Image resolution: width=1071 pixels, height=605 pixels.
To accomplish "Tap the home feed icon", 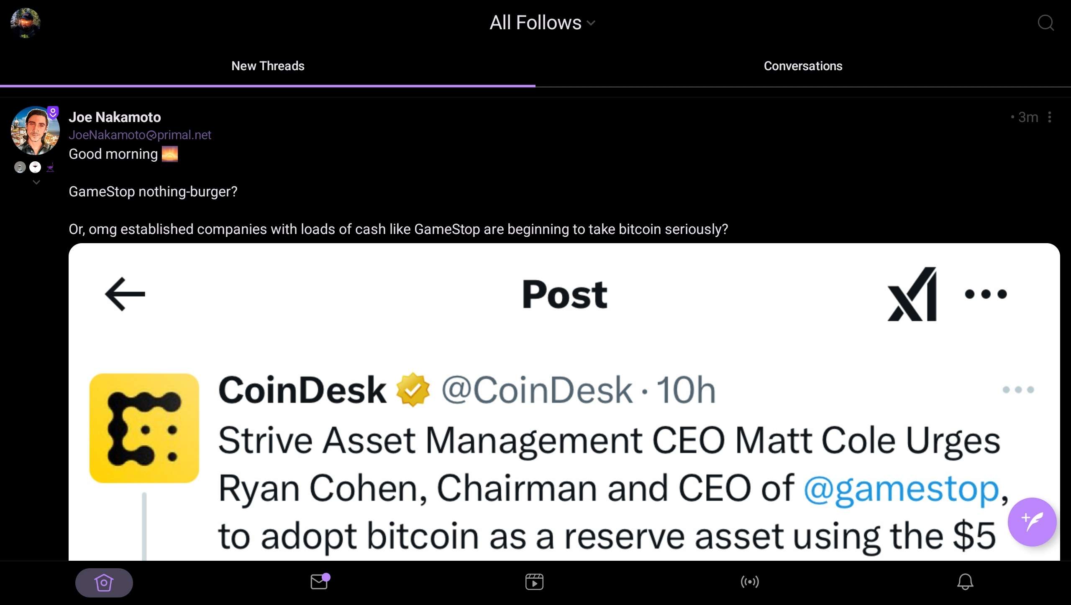I will [x=104, y=582].
